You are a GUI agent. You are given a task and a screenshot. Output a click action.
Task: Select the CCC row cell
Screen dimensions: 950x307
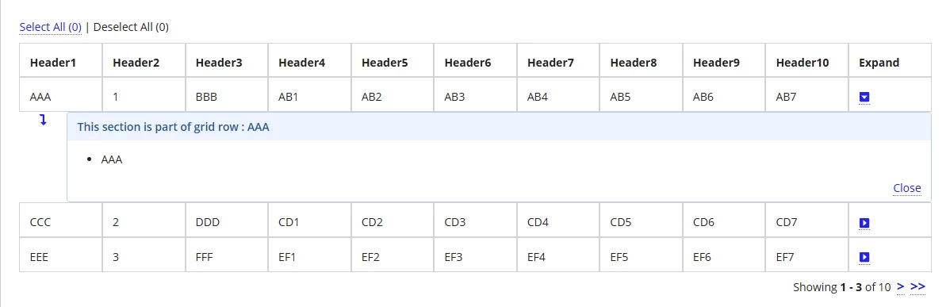click(x=60, y=220)
